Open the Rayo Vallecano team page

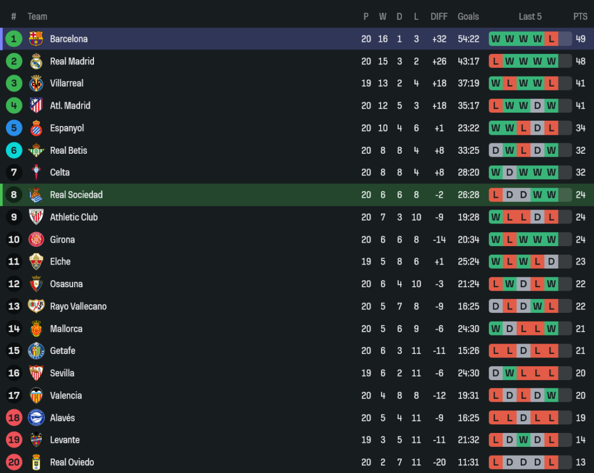click(78, 306)
